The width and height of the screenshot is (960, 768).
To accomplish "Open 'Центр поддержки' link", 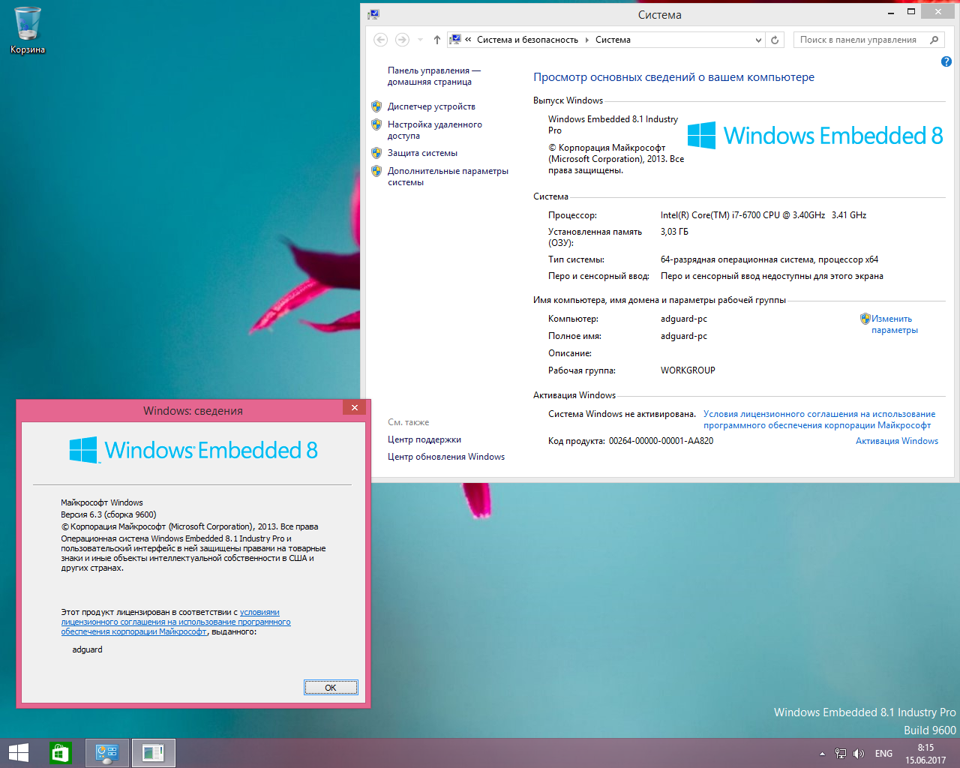I will [424, 439].
